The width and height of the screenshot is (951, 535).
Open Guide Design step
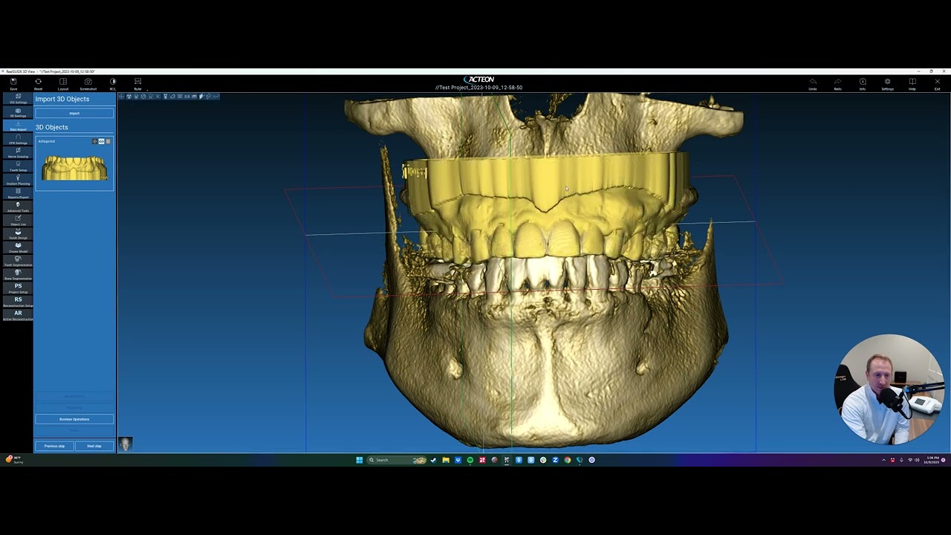click(18, 234)
